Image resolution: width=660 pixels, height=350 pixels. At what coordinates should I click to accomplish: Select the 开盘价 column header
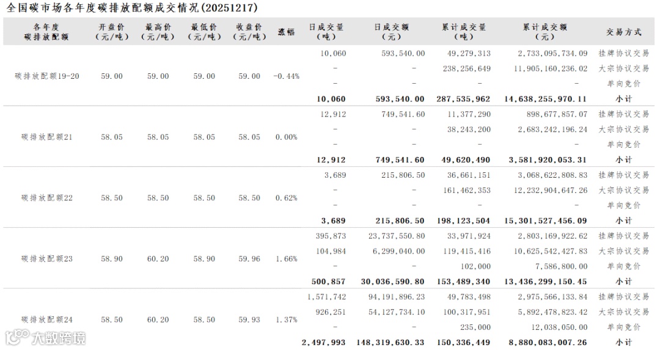coord(112,32)
